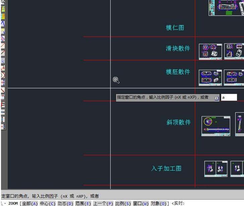
Task: Click the first yellow-and-cyan grid tool icon
Action: click(x=3, y=9)
